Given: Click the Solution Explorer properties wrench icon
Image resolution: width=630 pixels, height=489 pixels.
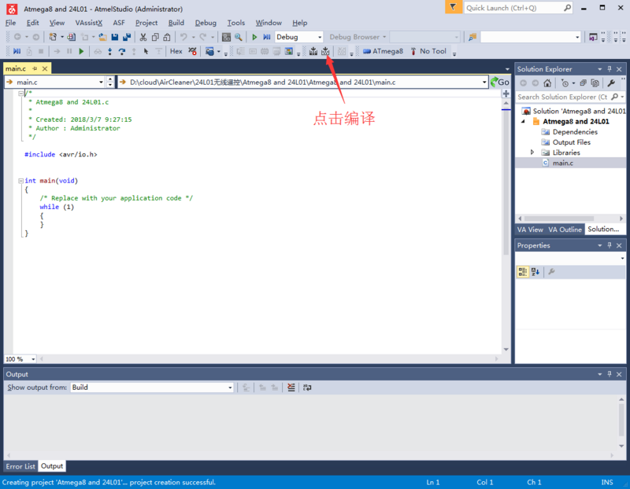Looking at the screenshot, I should [x=610, y=83].
